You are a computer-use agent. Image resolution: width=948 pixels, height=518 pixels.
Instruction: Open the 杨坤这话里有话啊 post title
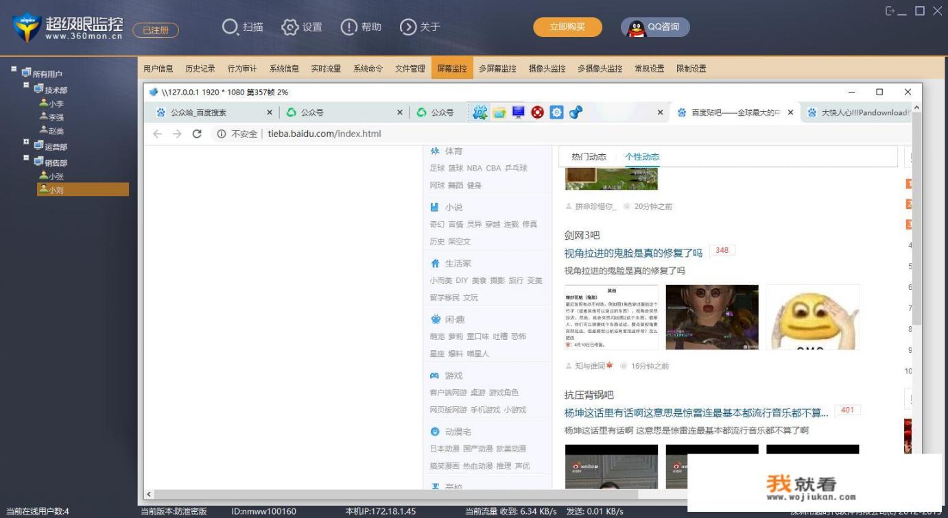click(696, 412)
